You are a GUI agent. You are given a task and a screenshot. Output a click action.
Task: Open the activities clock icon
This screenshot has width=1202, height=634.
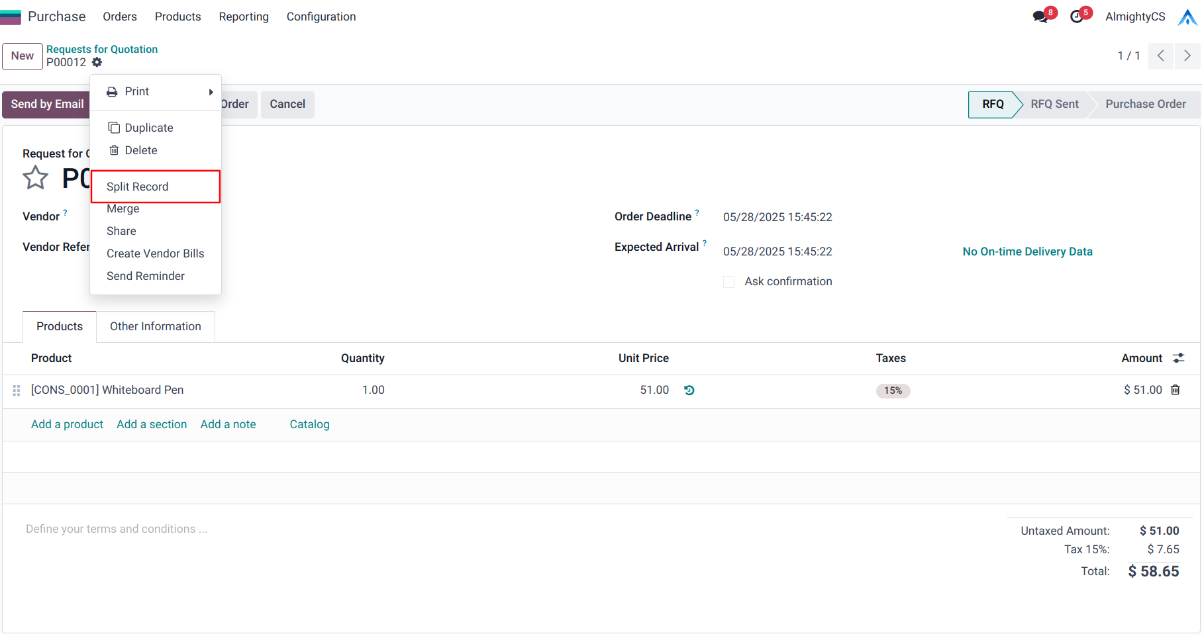click(x=1077, y=17)
